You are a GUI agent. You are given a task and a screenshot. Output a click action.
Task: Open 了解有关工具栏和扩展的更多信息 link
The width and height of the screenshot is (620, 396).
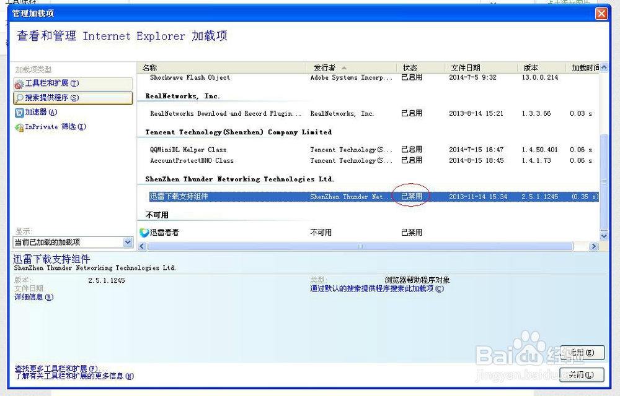tap(74, 376)
